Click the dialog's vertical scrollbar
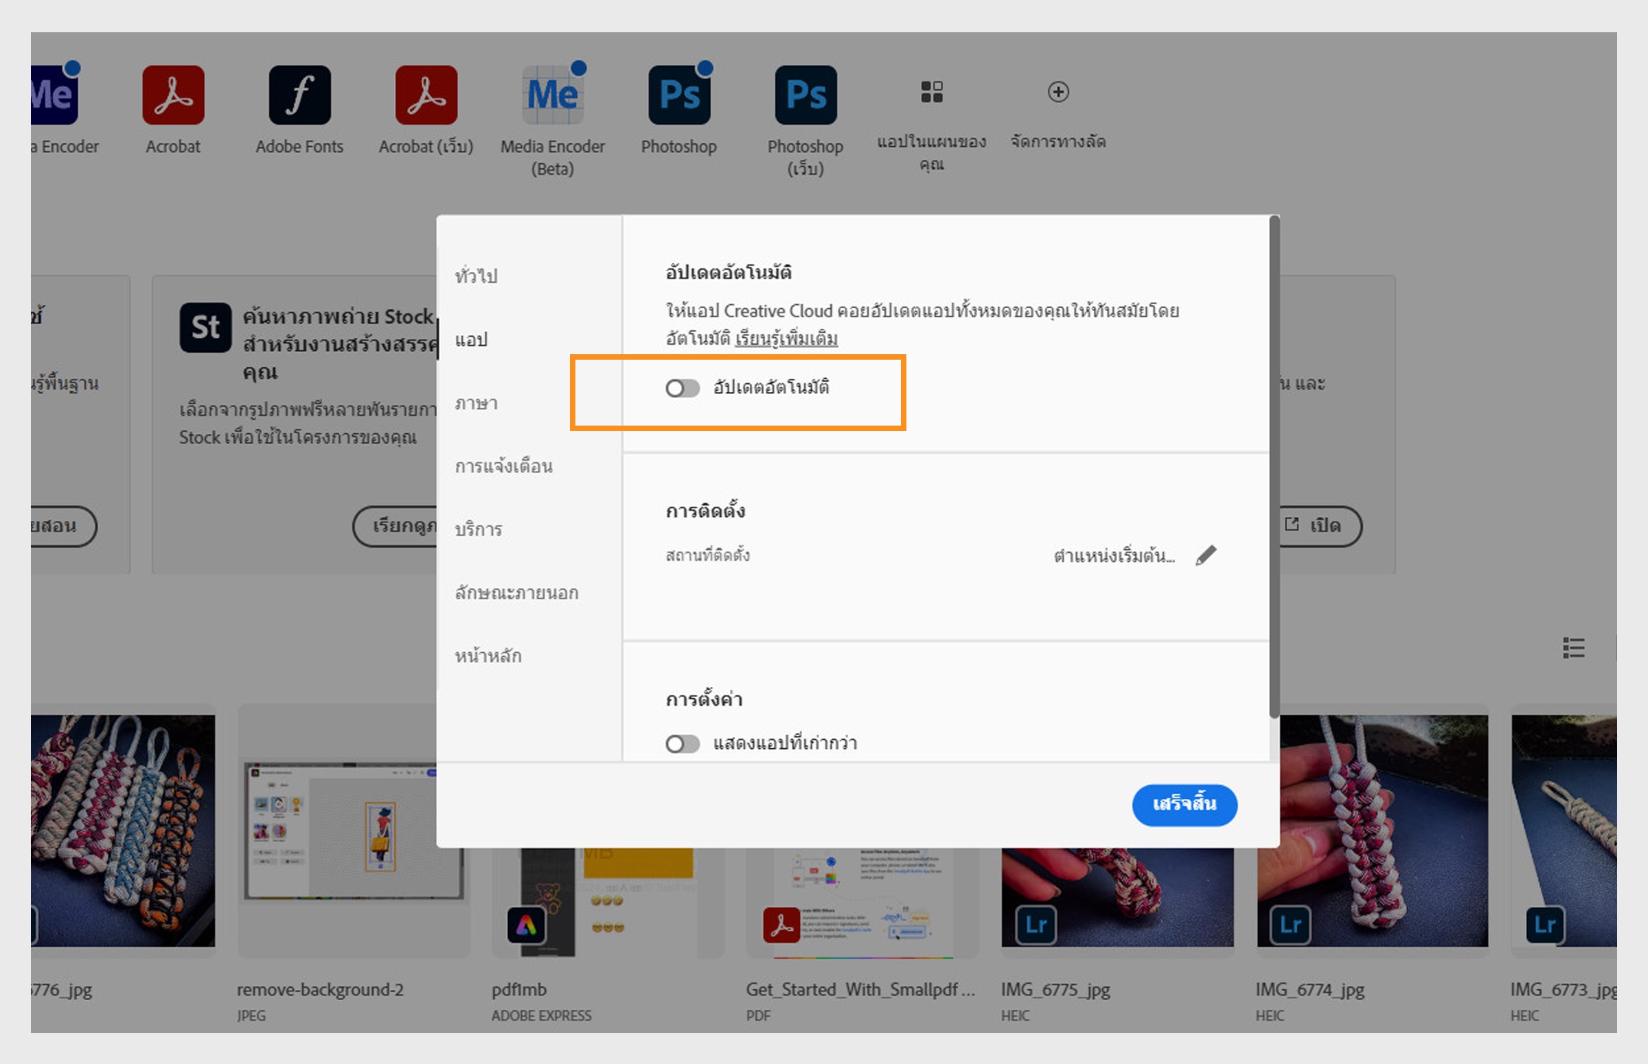Viewport: 1648px width, 1064px height. pos(1274,466)
